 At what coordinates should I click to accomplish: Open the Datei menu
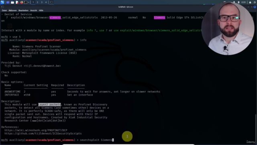(4, 10)
